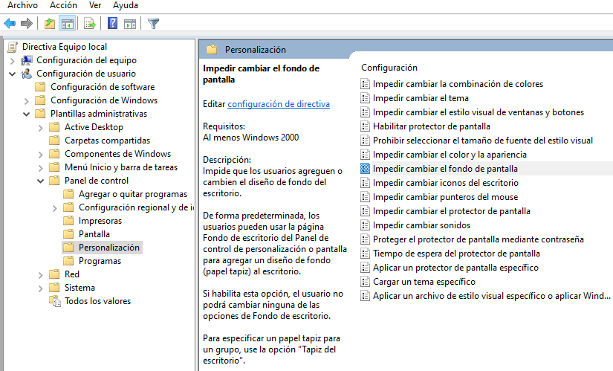Viewport: 613px width, 371px height.
Task: Click the Directiva Equipo local scroll icon
Action: pos(13,47)
